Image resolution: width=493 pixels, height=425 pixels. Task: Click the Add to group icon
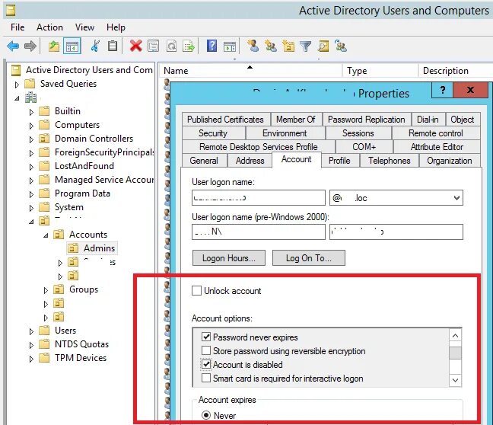click(x=341, y=46)
